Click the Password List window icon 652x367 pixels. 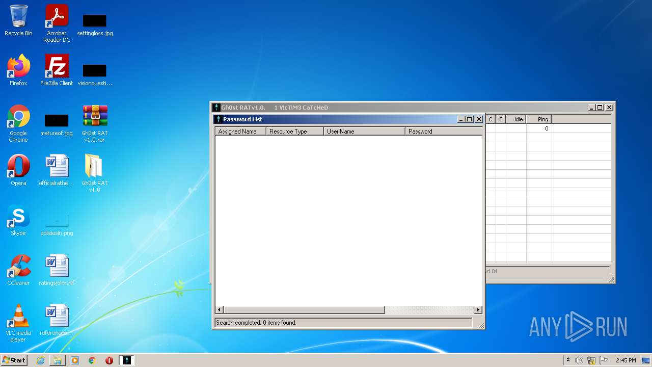click(218, 119)
